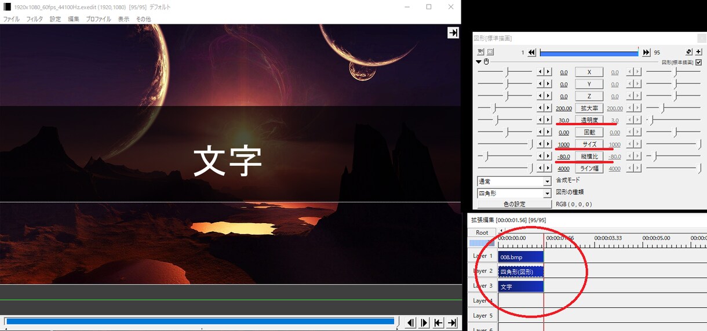Toggle Layer 1 visibility in timeline

pyautogui.click(x=482, y=256)
